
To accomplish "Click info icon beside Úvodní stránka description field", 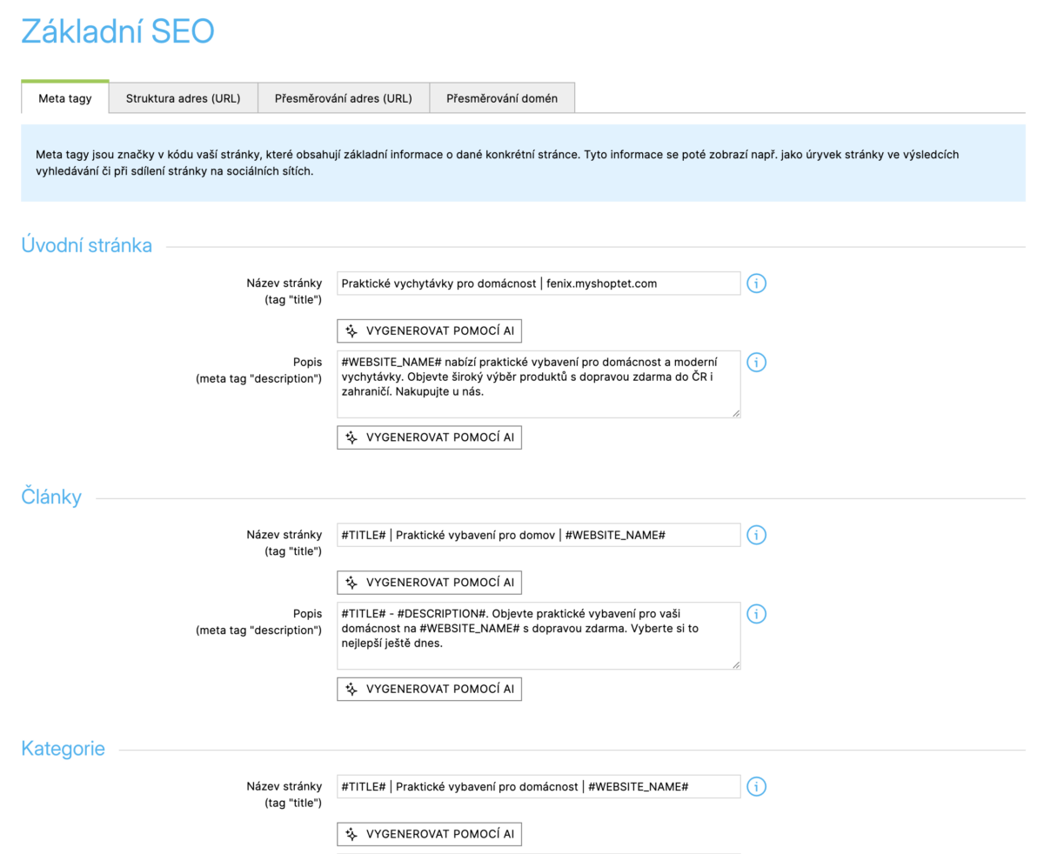I will (757, 362).
